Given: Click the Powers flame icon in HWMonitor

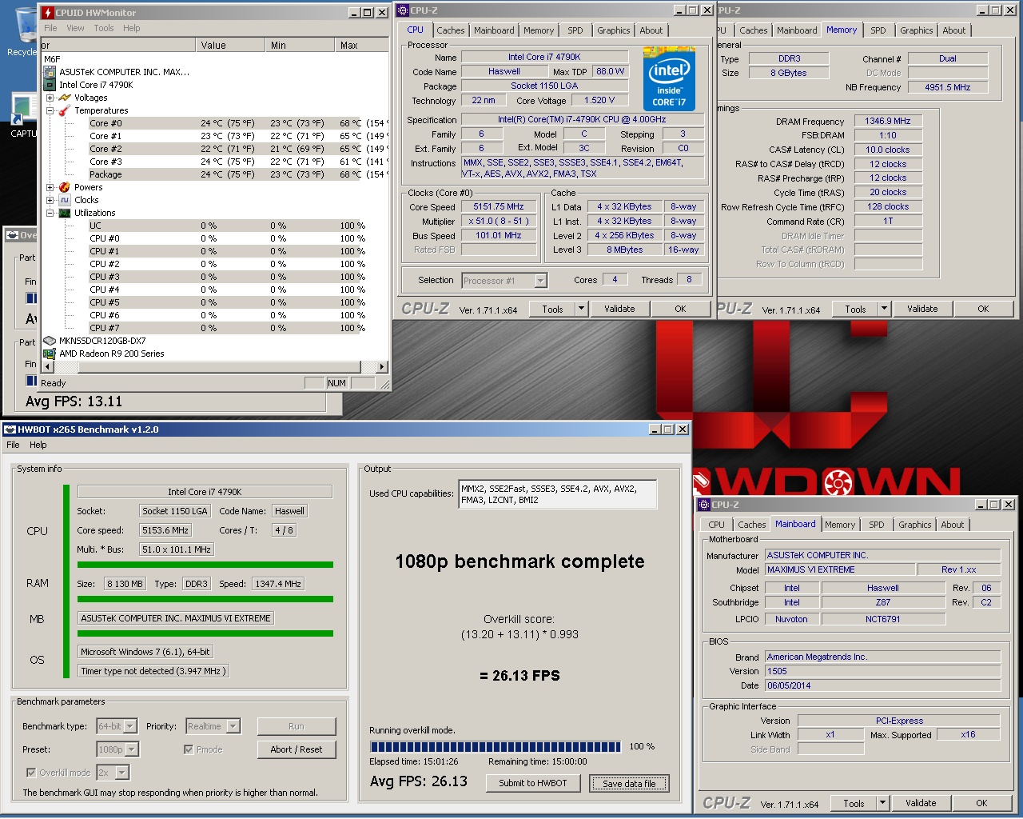Looking at the screenshot, I should tap(65, 187).
